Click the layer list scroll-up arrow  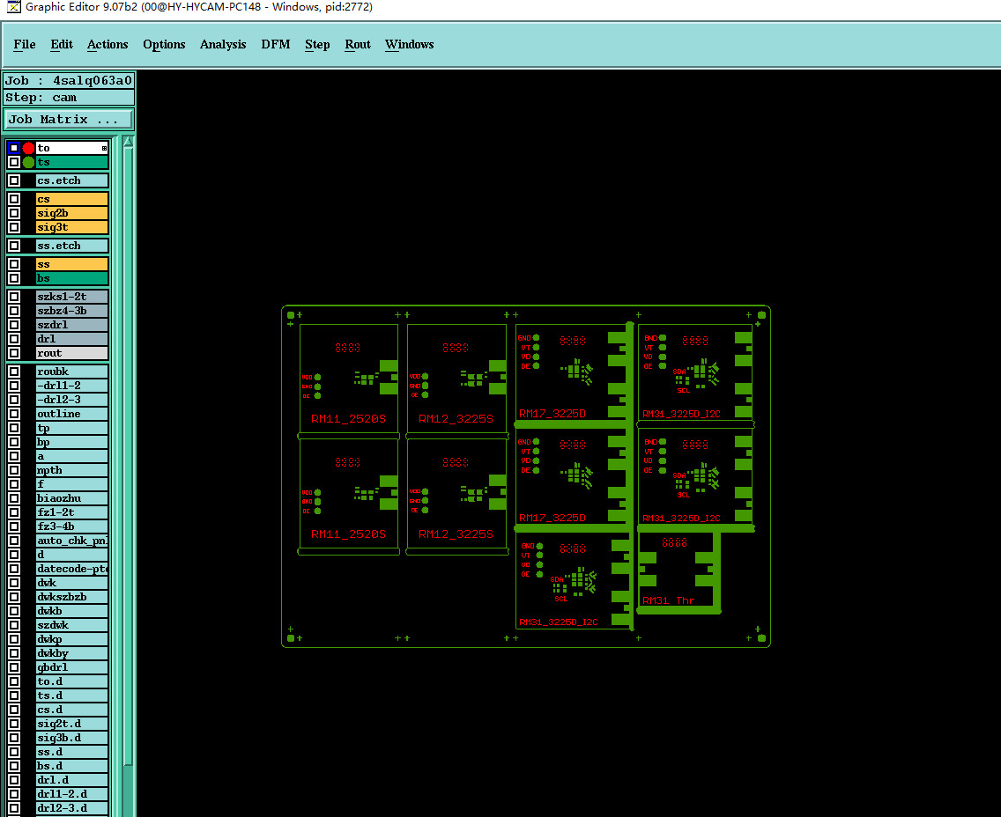pos(128,143)
